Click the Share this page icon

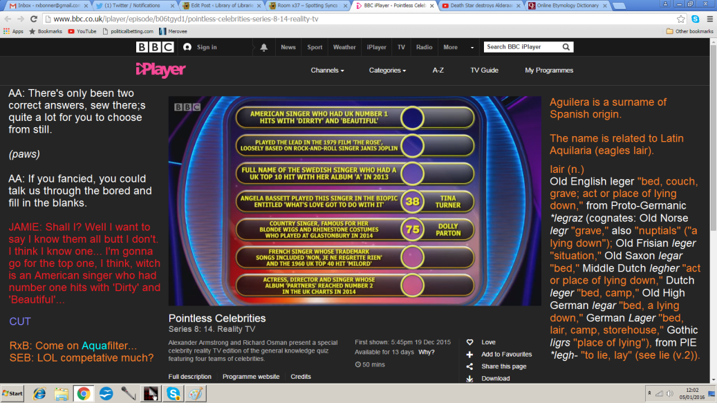pyautogui.click(x=469, y=366)
